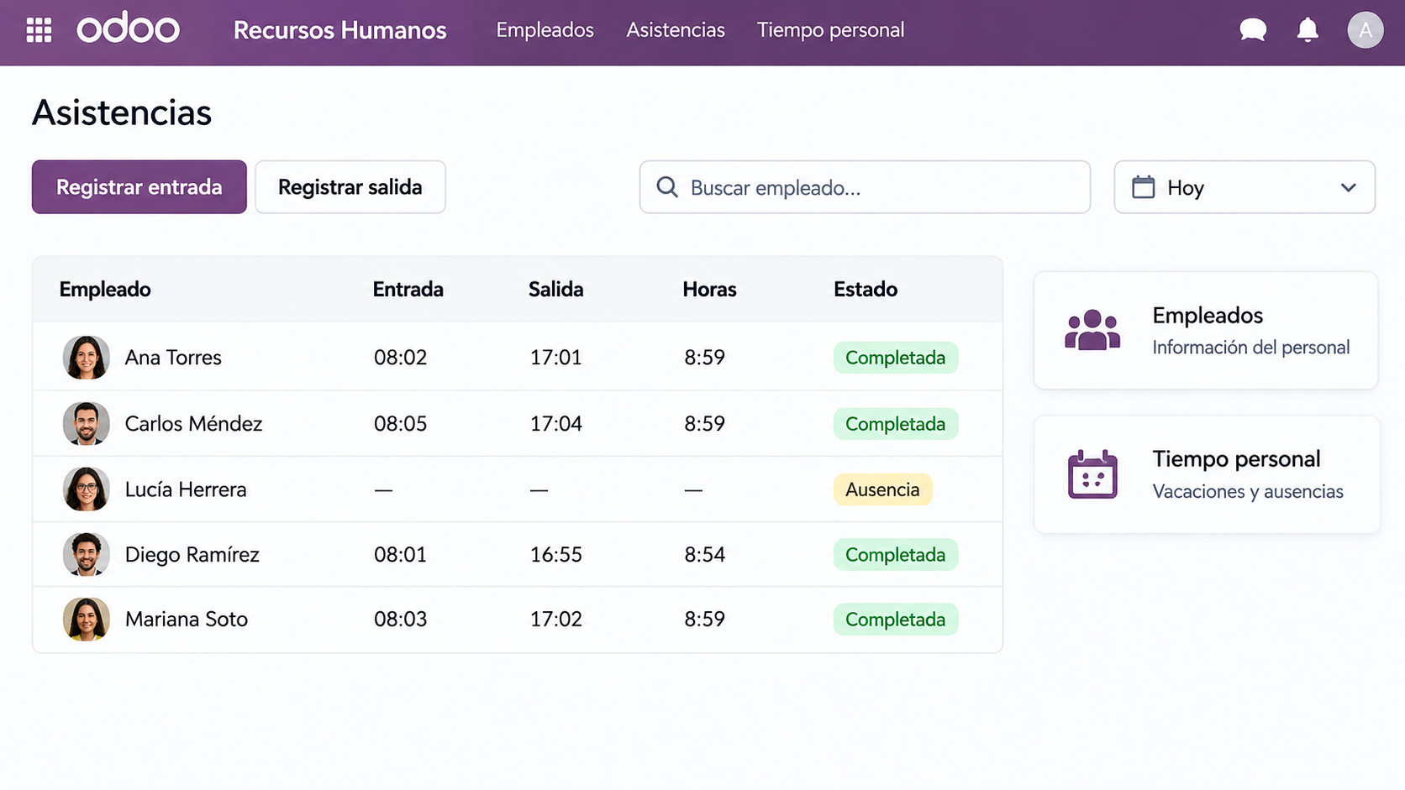Select the Diego Ramírez name

(x=192, y=554)
